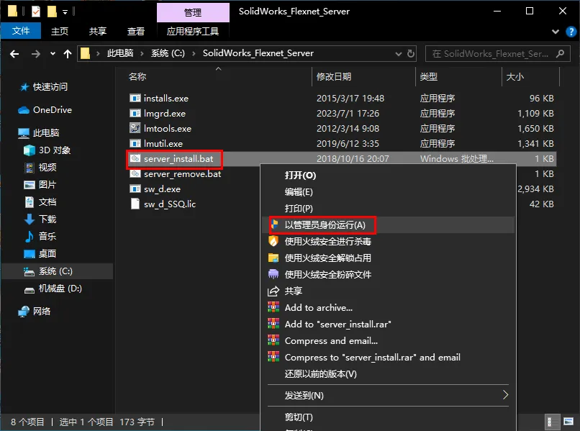Expand the Send to submenu arrow
This screenshot has width=580, height=431.
505,395
